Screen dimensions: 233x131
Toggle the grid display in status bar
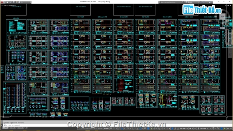pos(111,128)
